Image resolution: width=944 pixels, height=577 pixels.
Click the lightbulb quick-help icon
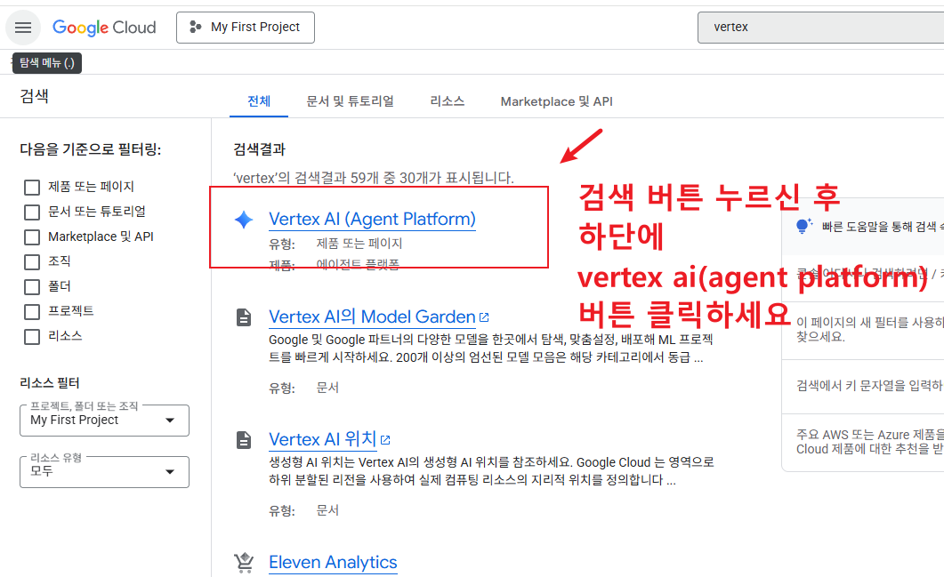803,226
